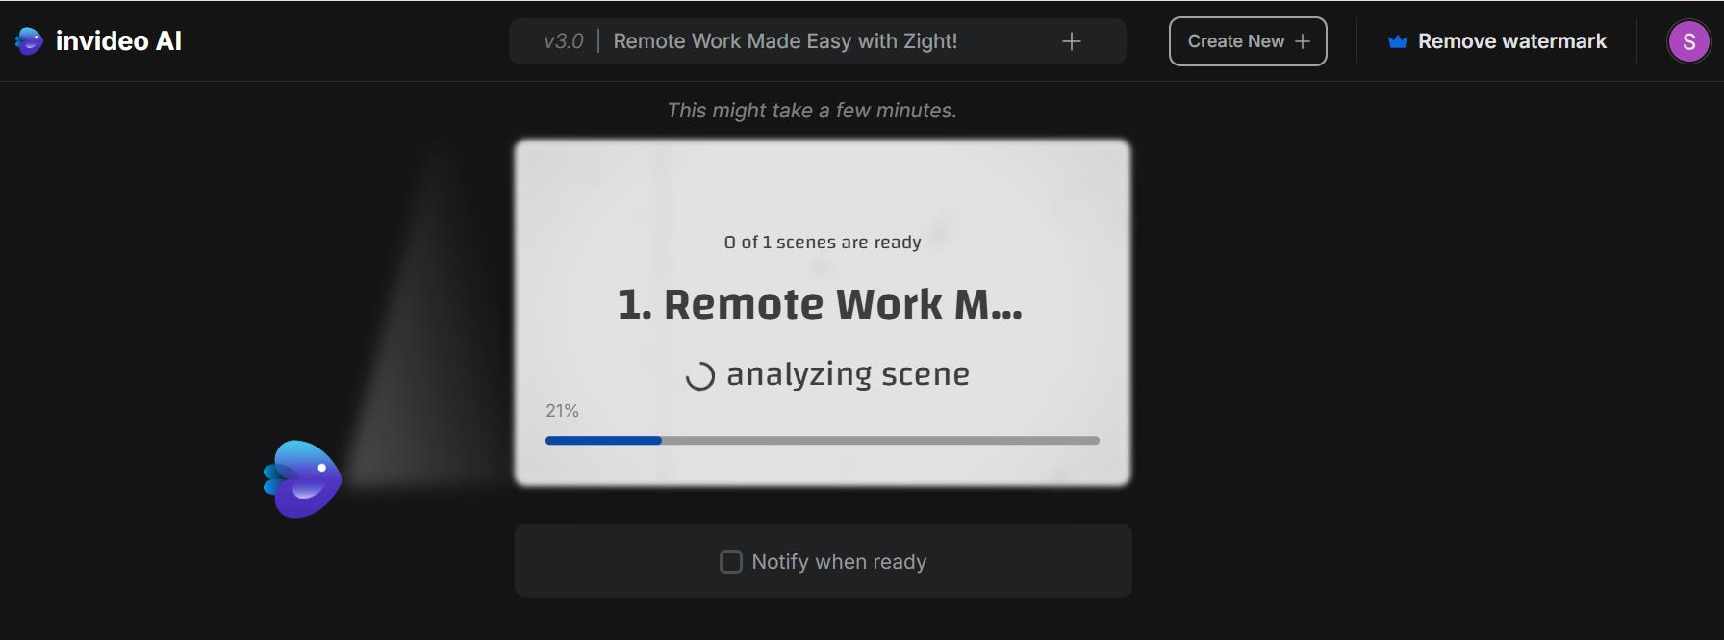
Task: Open the scene title Remote Work M... heading
Action: click(820, 304)
